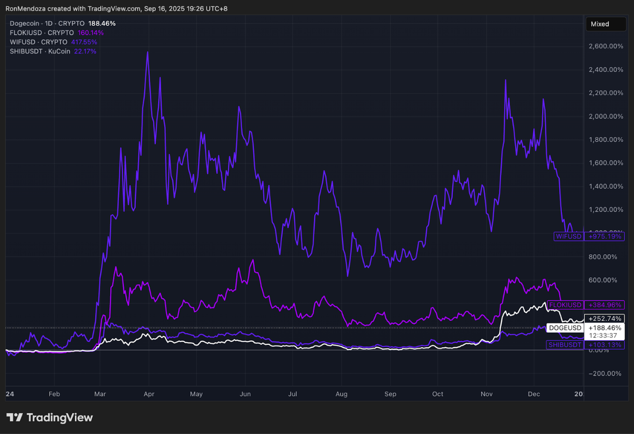Select the SHIBUSDT KuCoin legend entry
The height and width of the screenshot is (434, 634).
coord(40,51)
